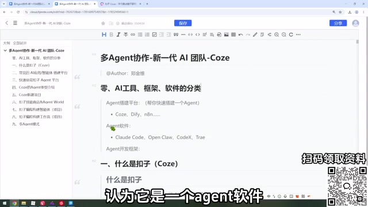Click 全部展开 expand all

click(x=20, y=43)
